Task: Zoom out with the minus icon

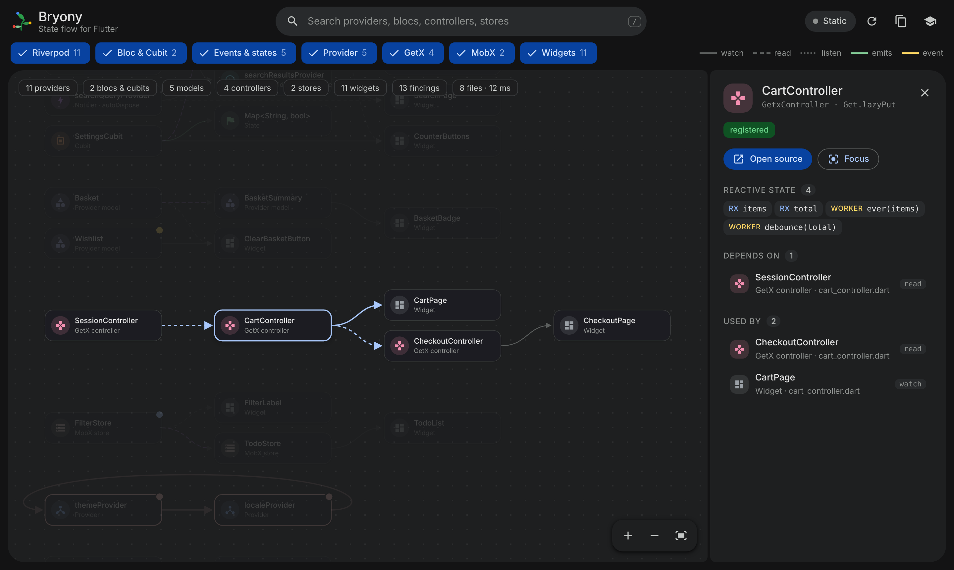Action: point(654,536)
